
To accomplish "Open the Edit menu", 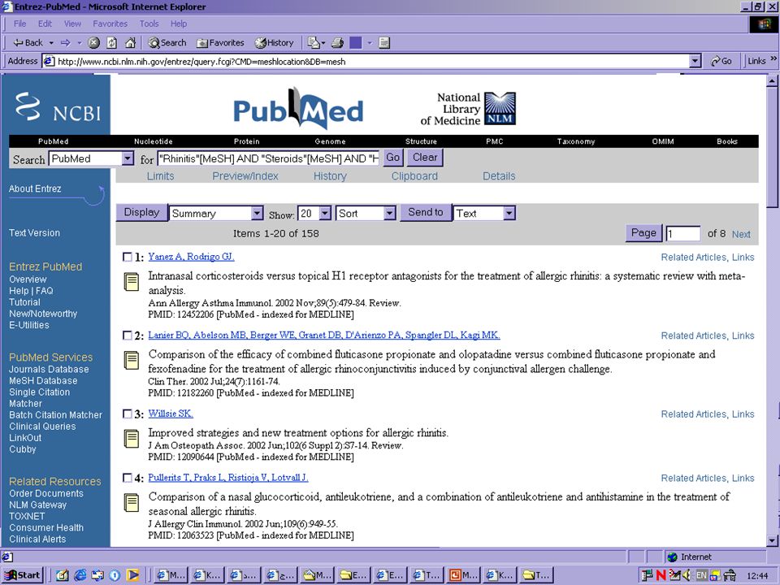I will coord(45,24).
